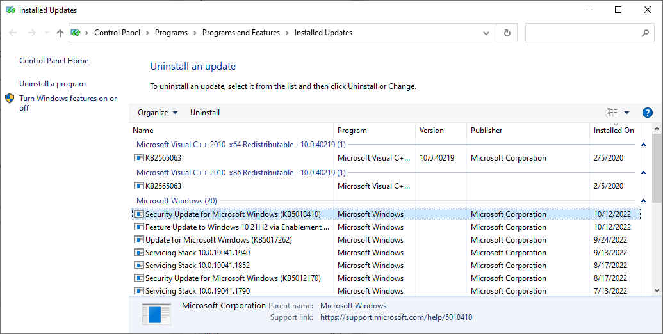Viewport: 663px width, 334px height.
Task: Click the icon of Servicing Stack 10.0.19041.1852
Action: point(139,265)
